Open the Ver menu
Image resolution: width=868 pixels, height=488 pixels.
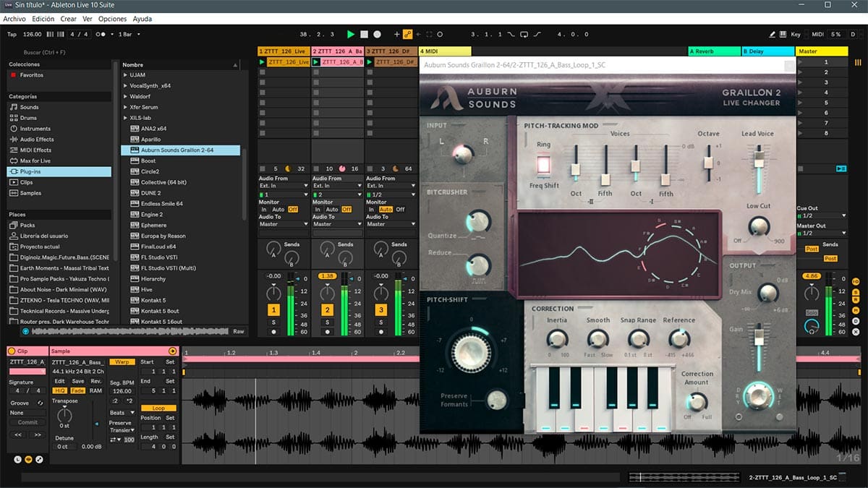[x=88, y=19]
